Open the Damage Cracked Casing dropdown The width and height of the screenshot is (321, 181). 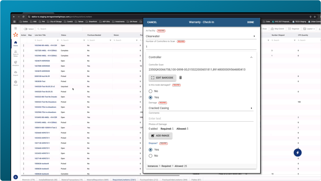201,108
